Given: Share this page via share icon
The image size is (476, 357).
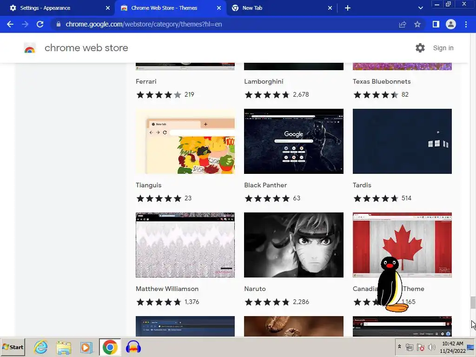Looking at the screenshot, I should (403, 24).
